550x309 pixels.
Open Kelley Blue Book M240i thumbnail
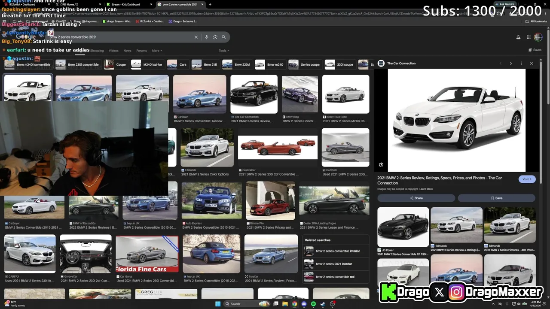(345, 94)
